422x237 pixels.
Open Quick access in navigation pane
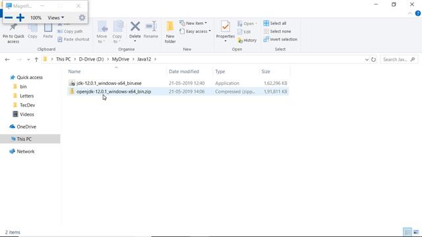coord(30,78)
